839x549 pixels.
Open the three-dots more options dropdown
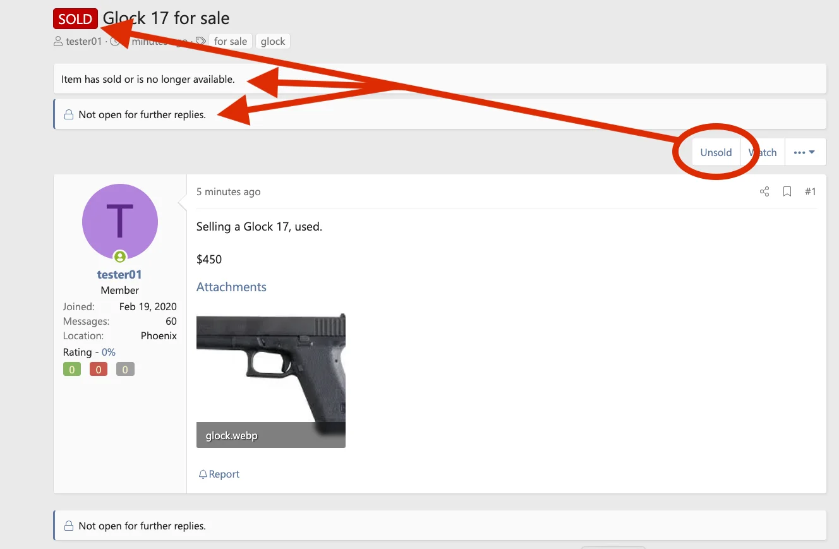click(805, 152)
